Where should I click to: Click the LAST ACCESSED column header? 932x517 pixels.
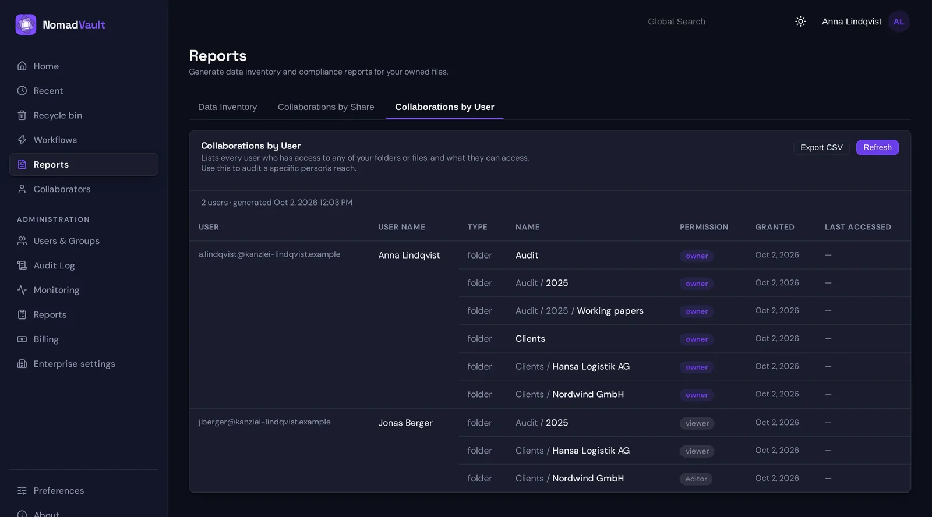tap(857, 227)
